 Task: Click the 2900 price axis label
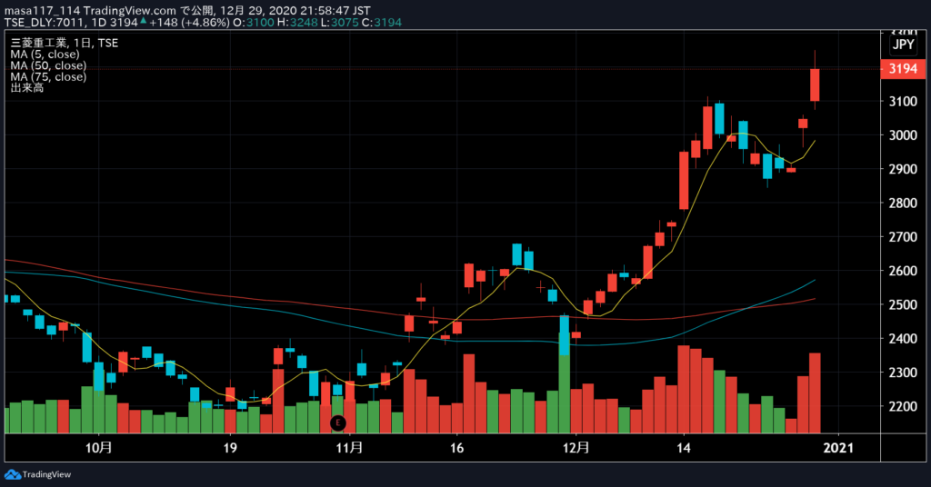[x=903, y=169]
